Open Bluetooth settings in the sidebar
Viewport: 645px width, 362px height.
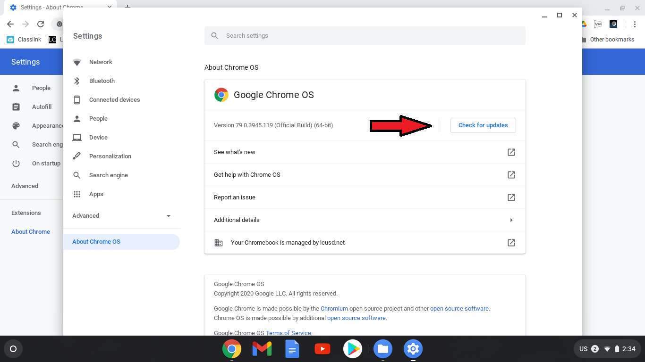(x=102, y=81)
